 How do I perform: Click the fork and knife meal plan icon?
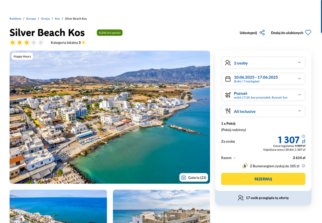point(228,111)
